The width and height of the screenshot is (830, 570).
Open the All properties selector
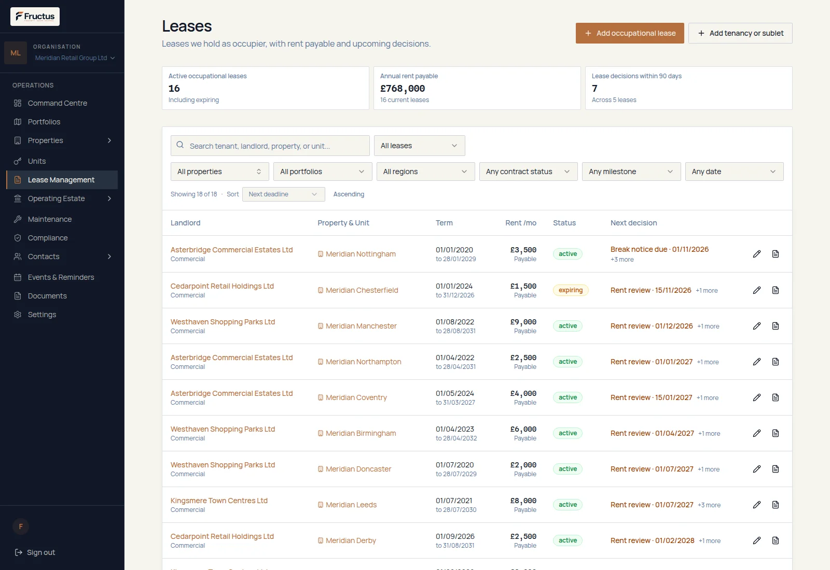(219, 172)
